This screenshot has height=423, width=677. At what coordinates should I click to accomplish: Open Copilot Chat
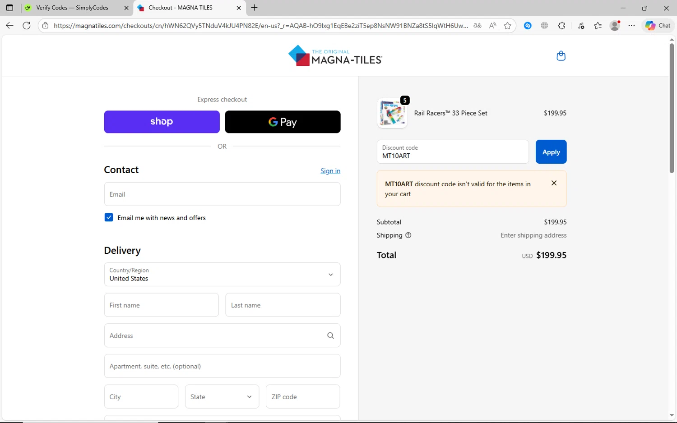[658, 26]
